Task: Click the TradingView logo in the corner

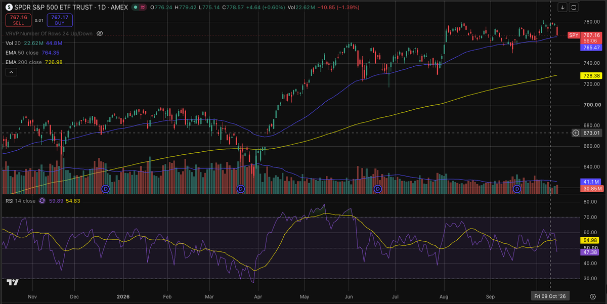Action: [x=13, y=283]
